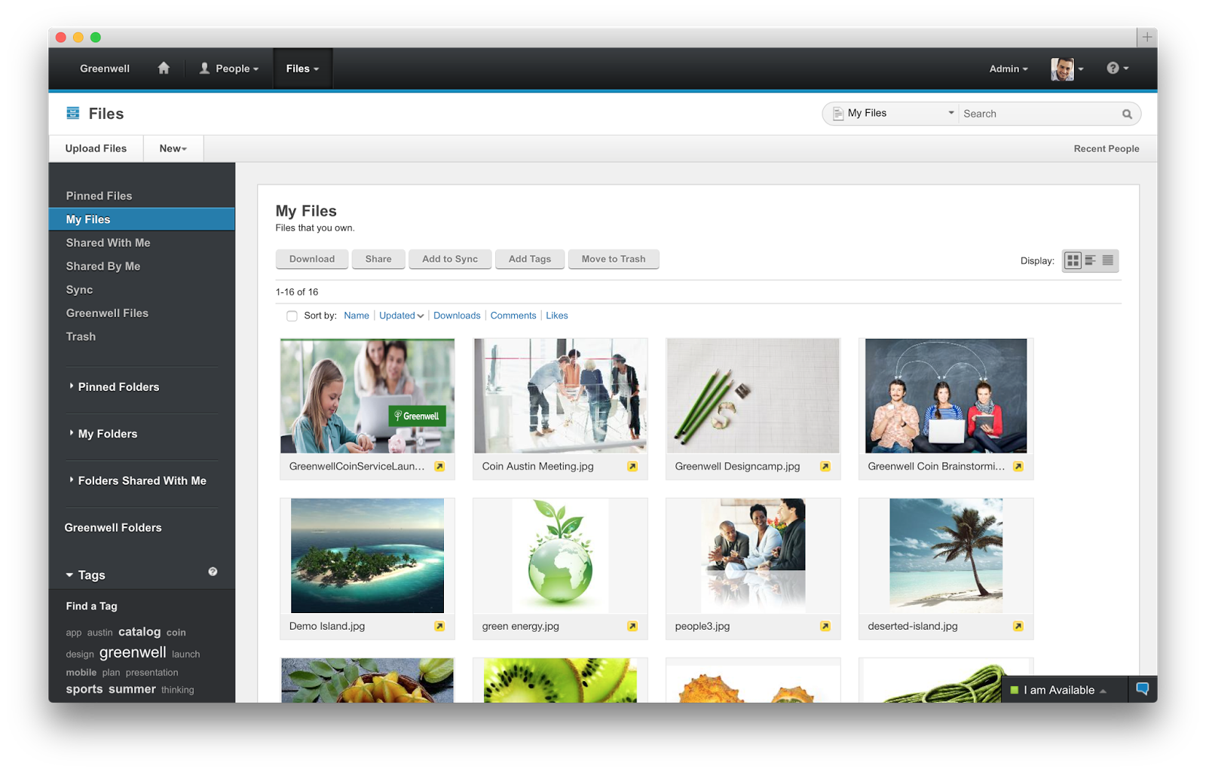Pin the deserted-island.jpg file
Viewport: 1206px width, 772px height.
click(1018, 627)
